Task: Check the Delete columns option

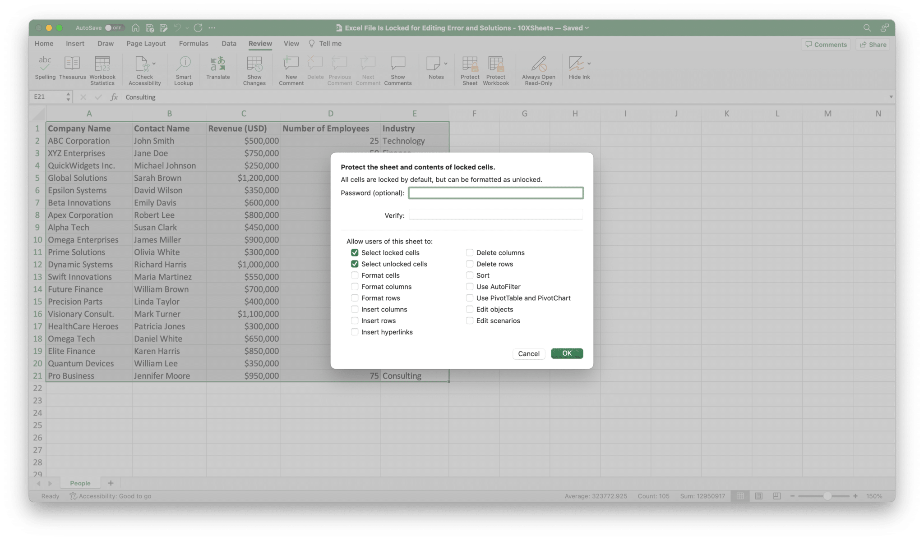Action: click(x=470, y=252)
